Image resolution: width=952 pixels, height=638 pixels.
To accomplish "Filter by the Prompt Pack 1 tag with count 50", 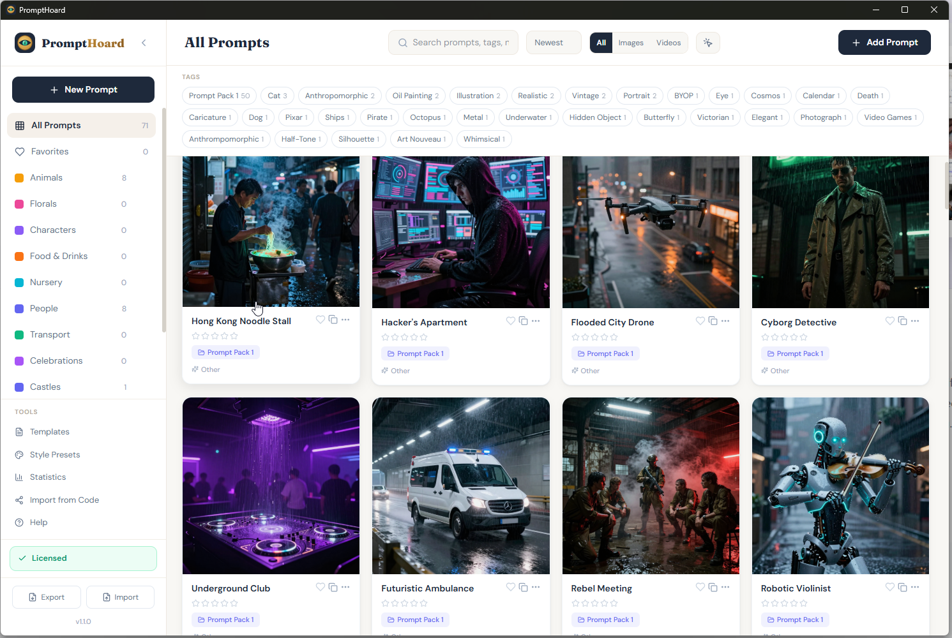I will point(219,96).
